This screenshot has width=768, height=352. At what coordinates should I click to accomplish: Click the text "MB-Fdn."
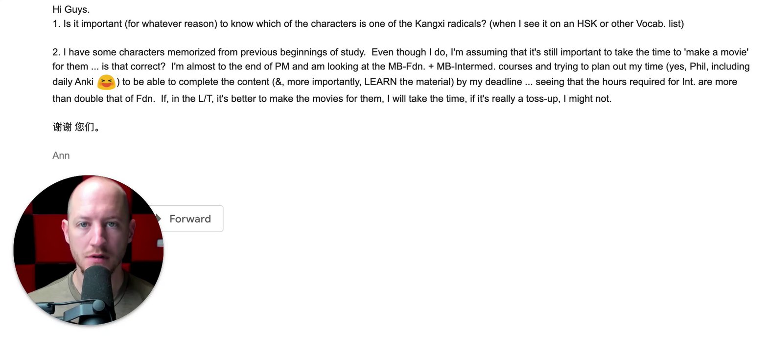[x=406, y=66]
